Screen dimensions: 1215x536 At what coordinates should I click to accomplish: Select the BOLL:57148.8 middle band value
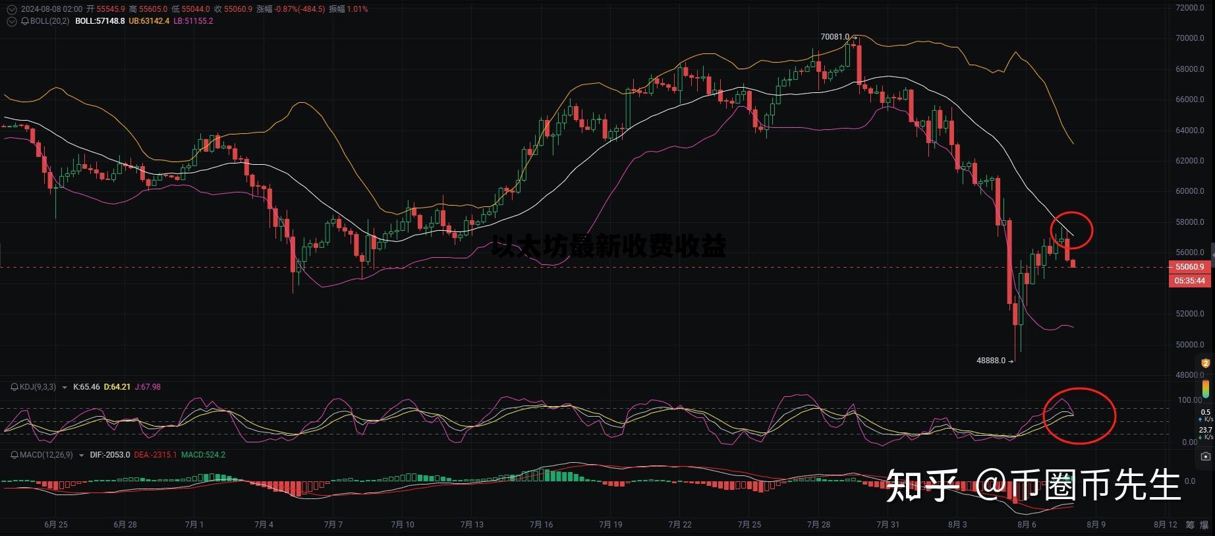pos(99,21)
